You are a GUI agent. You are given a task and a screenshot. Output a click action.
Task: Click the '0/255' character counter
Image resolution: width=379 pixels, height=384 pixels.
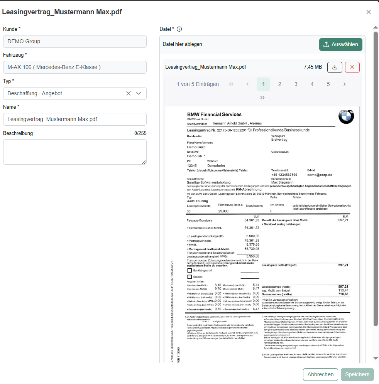click(x=140, y=133)
